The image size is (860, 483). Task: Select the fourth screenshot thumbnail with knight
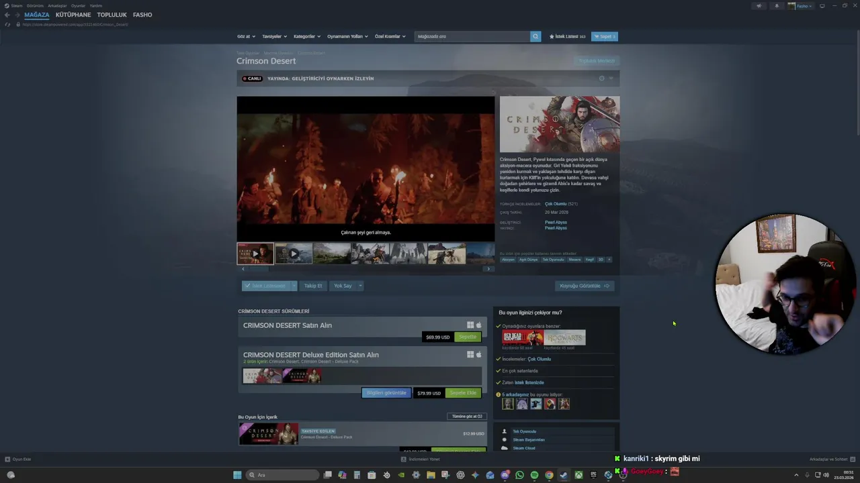tap(370, 254)
